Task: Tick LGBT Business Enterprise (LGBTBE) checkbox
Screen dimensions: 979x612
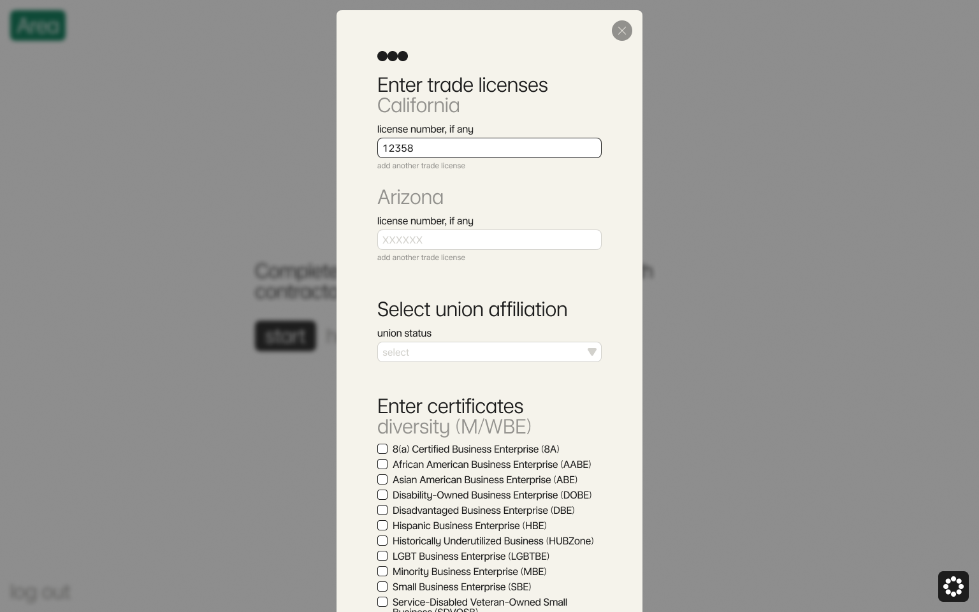Action: 382,556
